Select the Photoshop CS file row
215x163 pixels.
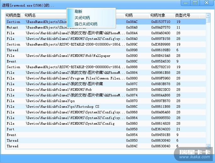point(106,106)
